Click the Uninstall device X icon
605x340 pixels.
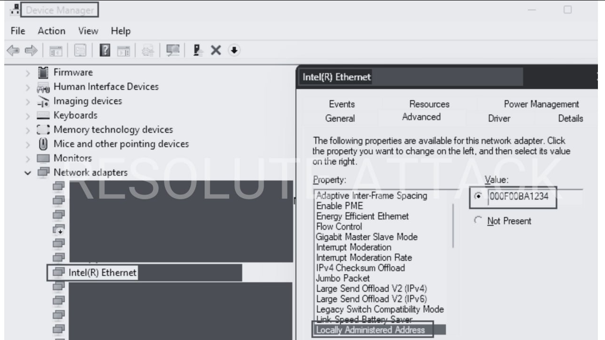(x=216, y=50)
